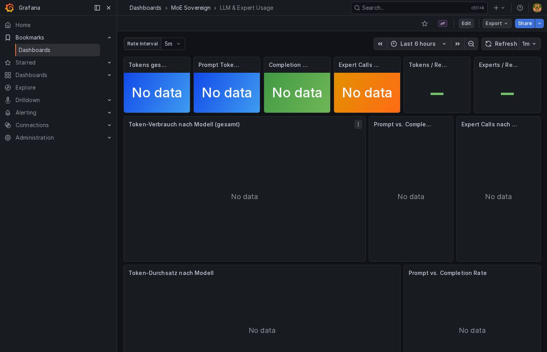Viewport: 547px width, 352px height.
Task: Open the Drilldown section in the sidebar
Action: 27,100
